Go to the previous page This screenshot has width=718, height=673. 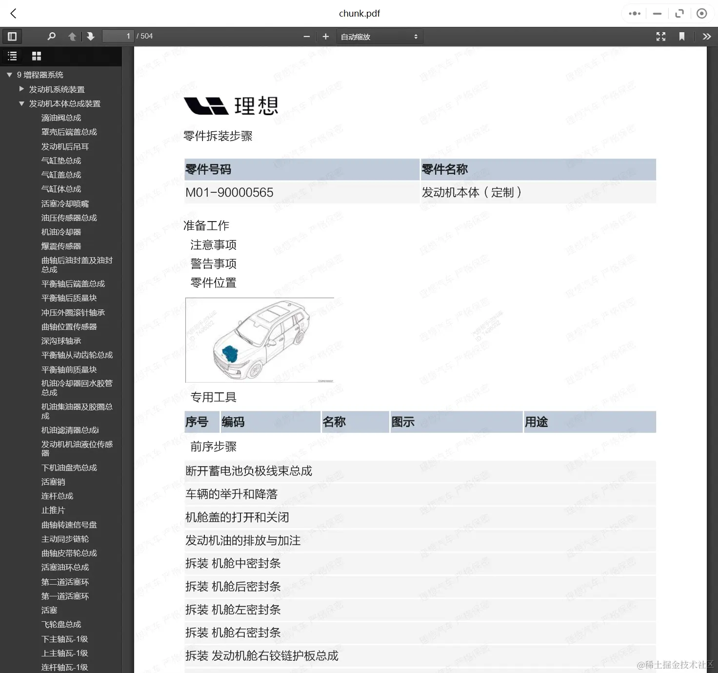point(72,36)
